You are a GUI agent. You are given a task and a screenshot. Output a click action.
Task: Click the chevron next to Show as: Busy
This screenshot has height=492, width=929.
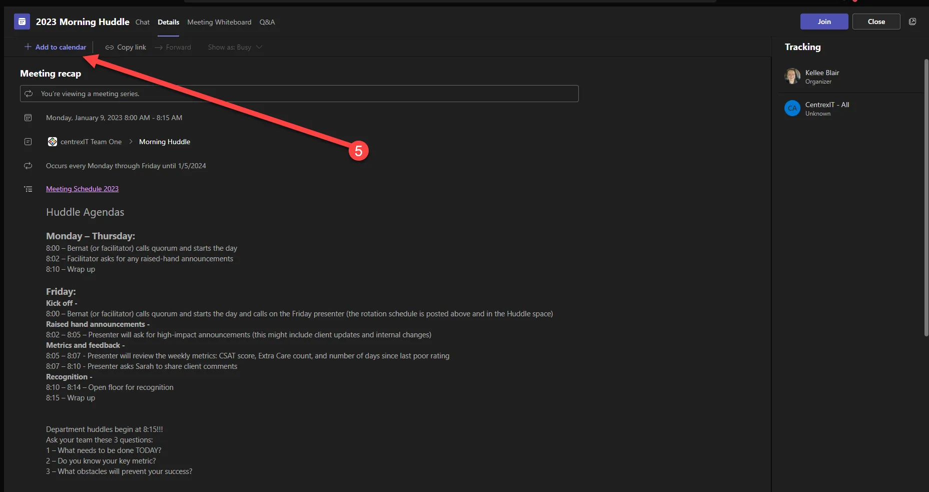[x=259, y=47]
